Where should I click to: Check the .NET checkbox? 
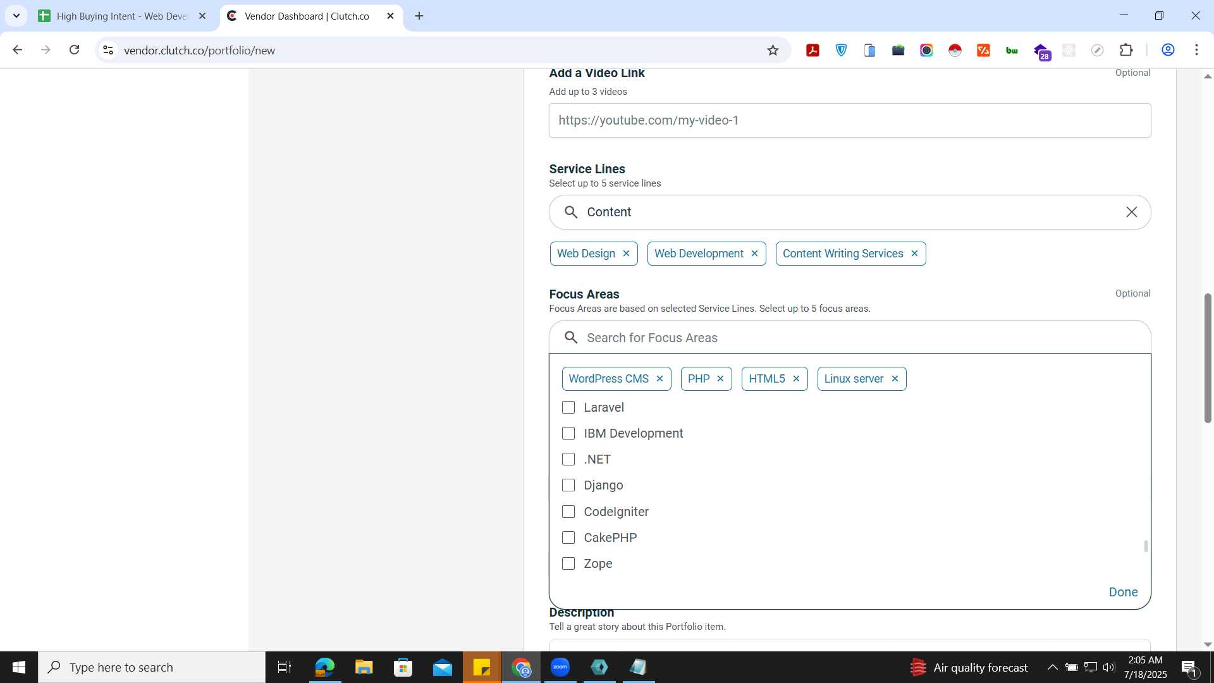[568, 460]
